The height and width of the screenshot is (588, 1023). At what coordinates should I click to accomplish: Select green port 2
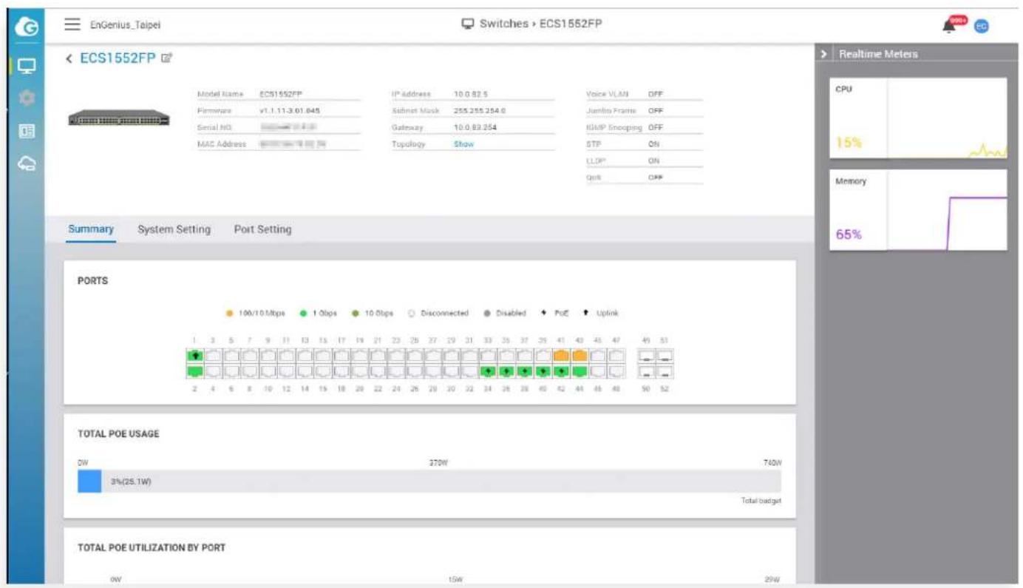195,371
